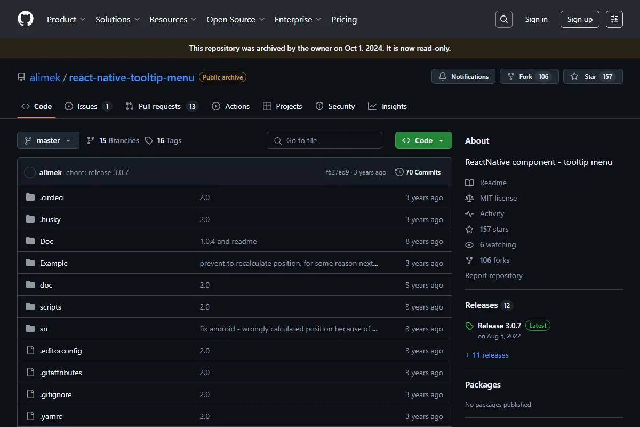Click the Go to file search field
This screenshot has width=640, height=427.
324,140
